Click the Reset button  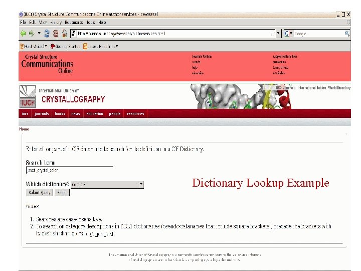pyautogui.click(x=62, y=192)
